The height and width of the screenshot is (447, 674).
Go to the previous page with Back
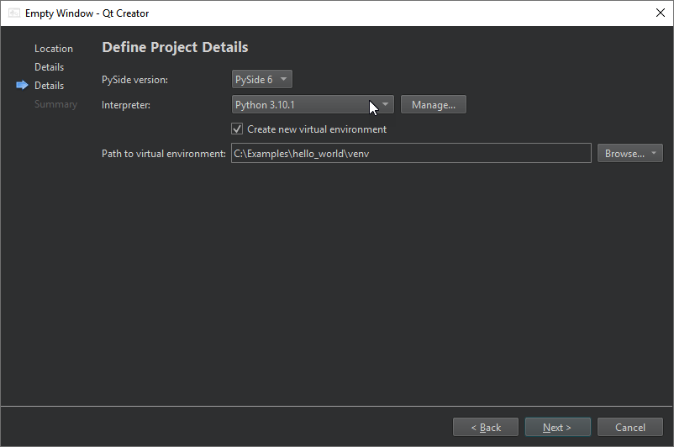486,428
